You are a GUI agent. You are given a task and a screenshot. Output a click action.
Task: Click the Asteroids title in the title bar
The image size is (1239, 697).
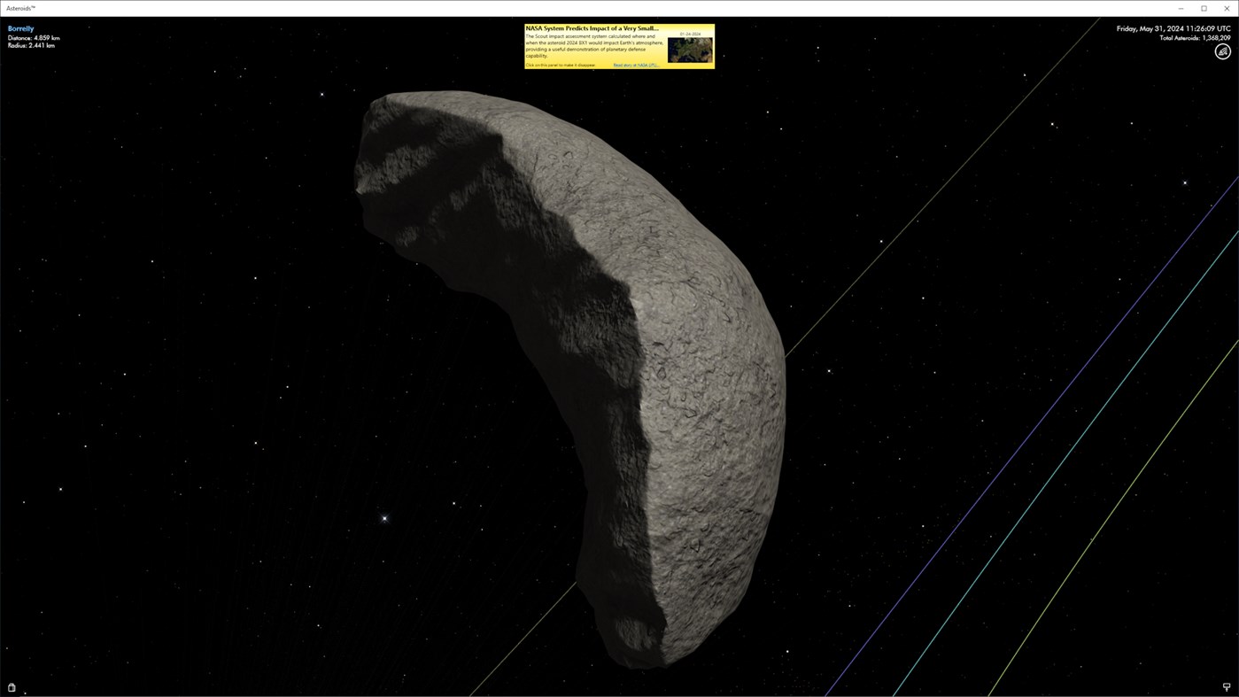click(19, 7)
